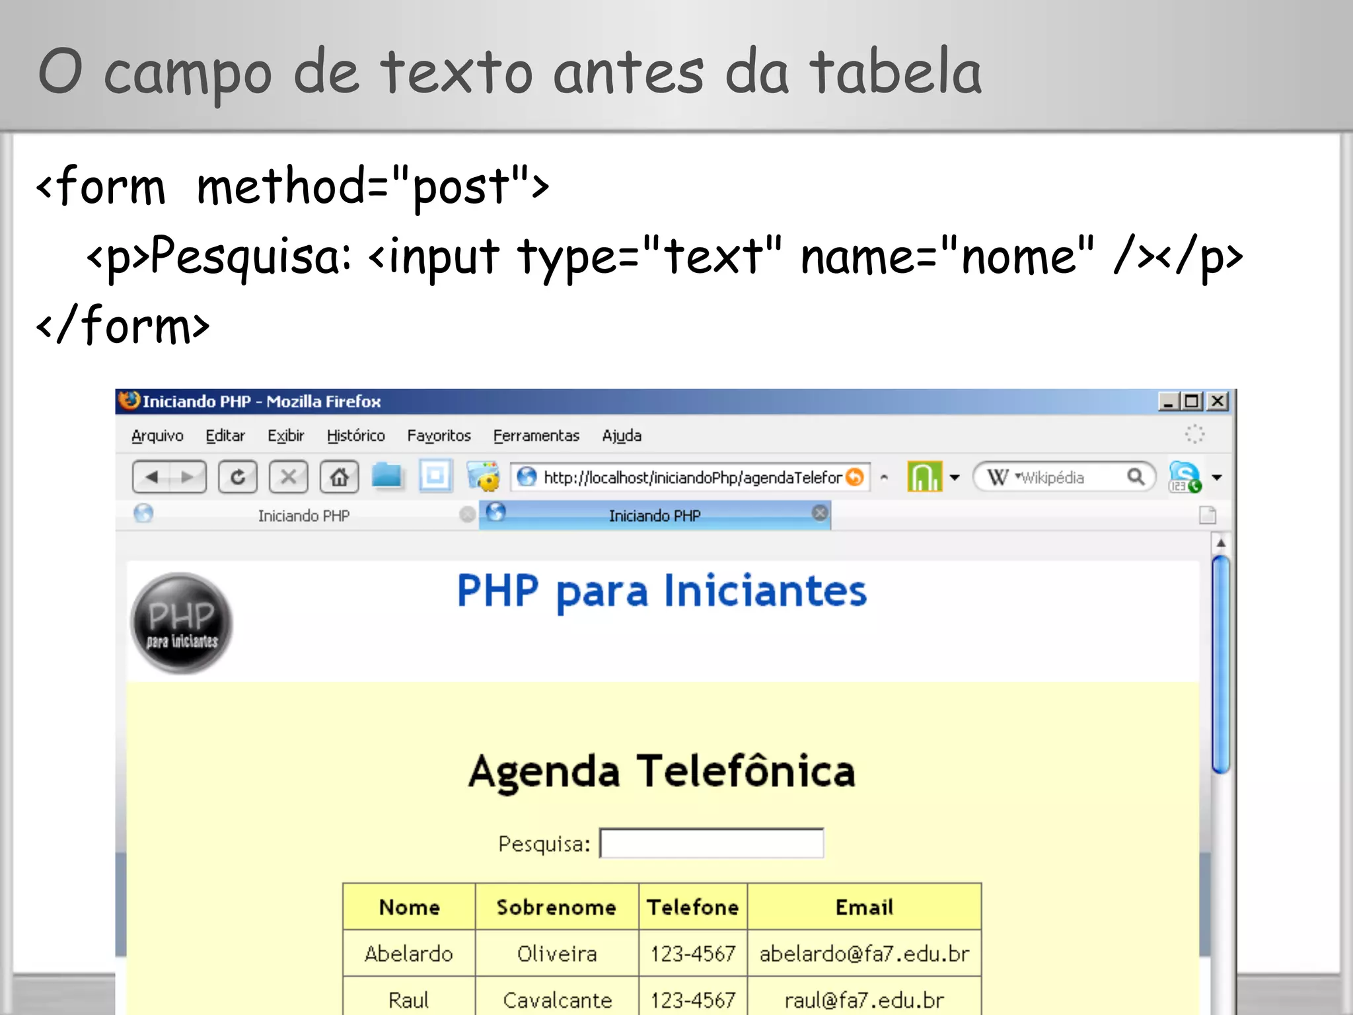
Task: Click the PHP para iniciantes logo
Action: click(x=182, y=623)
